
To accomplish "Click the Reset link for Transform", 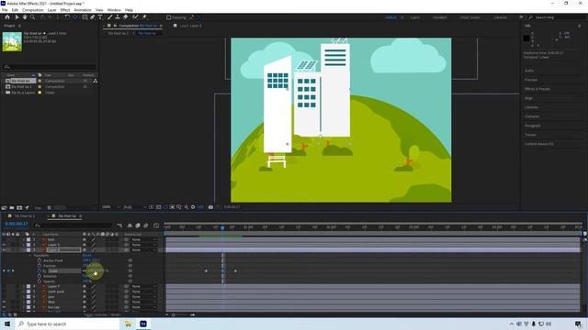I will point(86,255).
